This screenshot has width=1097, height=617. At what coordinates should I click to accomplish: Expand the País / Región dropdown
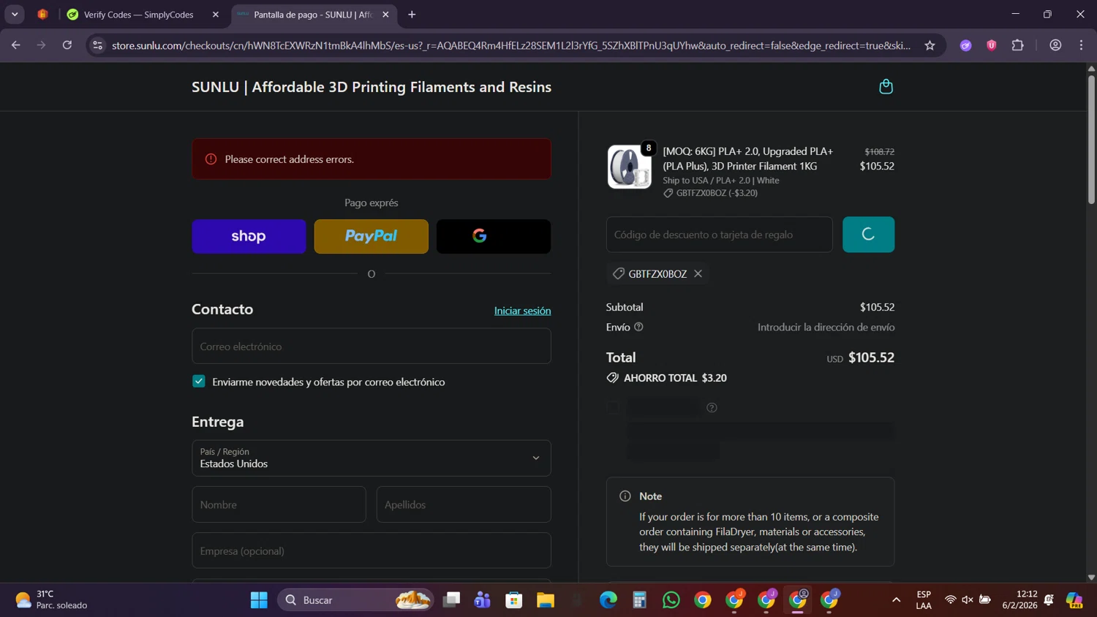tap(371, 458)
